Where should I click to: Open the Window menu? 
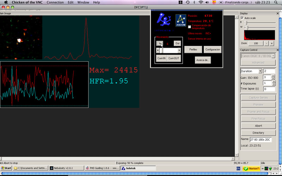click(83, 2)
